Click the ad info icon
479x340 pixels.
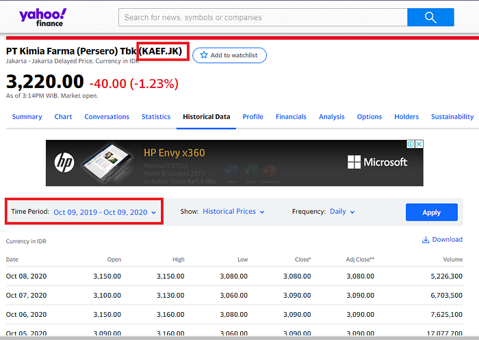[411, 144]
